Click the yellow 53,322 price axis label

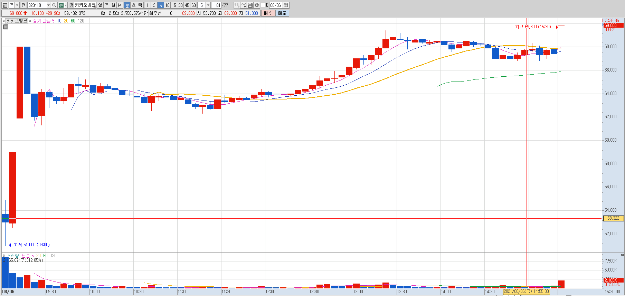tap(613, 218)
